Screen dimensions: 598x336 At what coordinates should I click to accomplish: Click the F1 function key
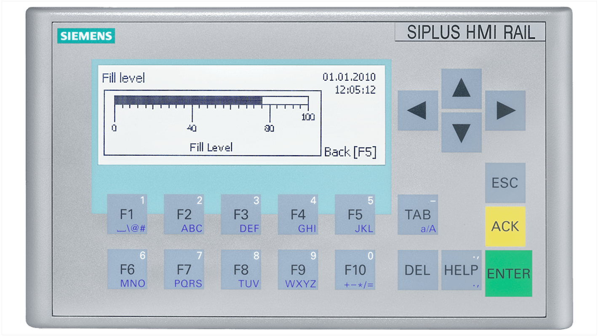[127, 215]
